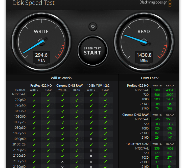
Task: Click the Blackmagicdesign logo
Action: point(155,3)
